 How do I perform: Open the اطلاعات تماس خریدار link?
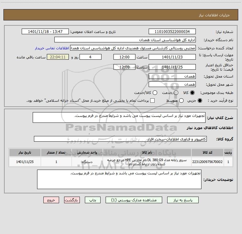52,48
